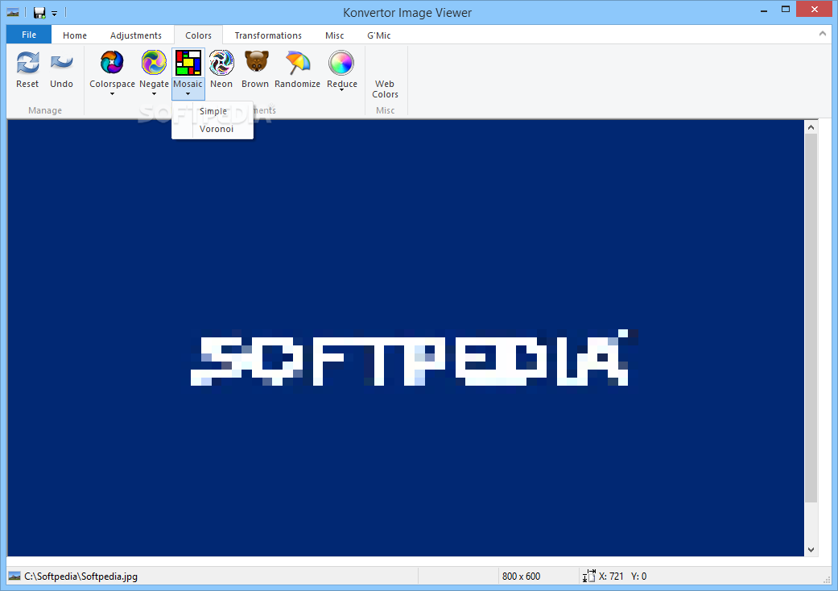
Task: Click the vertical scrollbar down arrow
Action: click(811, 549)
